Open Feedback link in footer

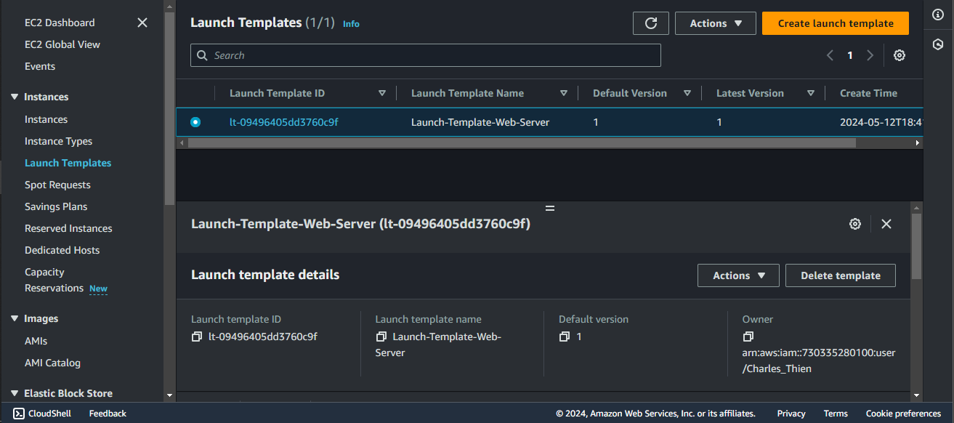108,414
